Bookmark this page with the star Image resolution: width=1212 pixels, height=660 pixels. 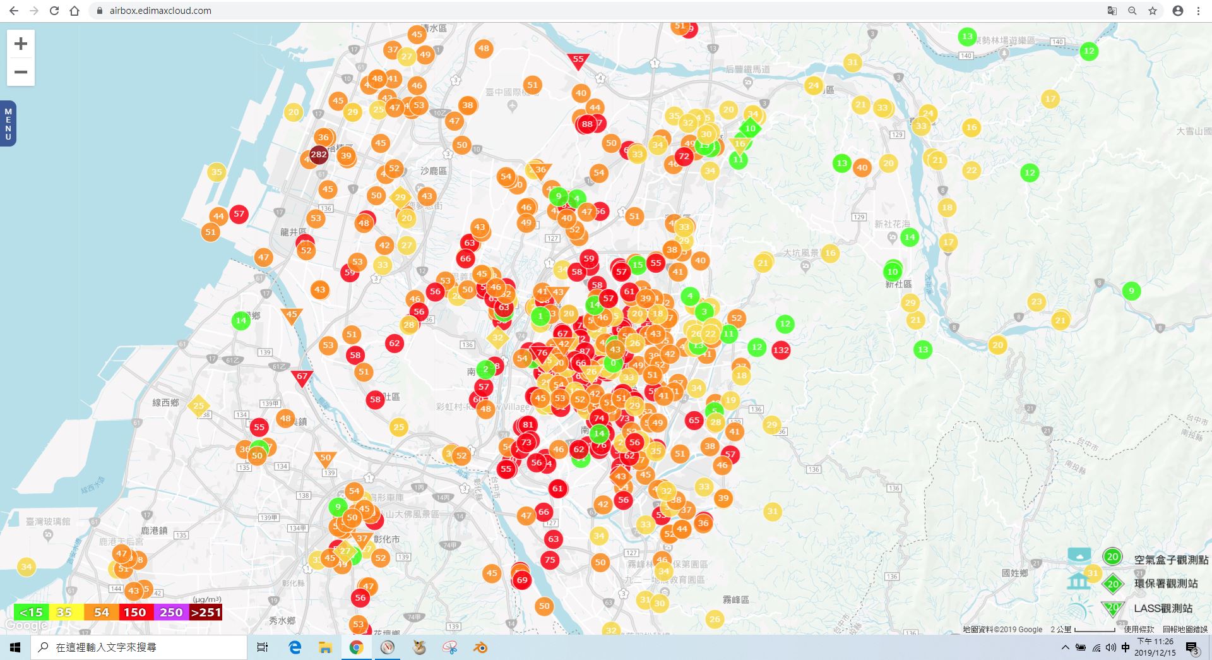(1153, 11)
